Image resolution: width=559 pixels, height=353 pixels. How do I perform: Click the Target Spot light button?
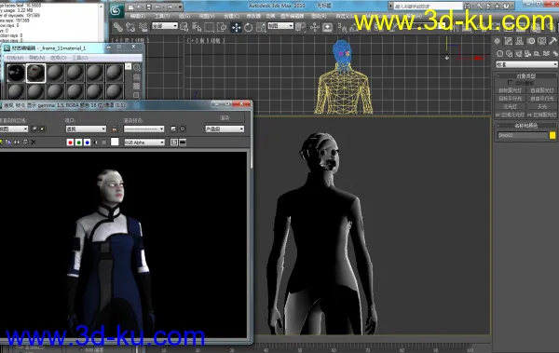point(511,90)
